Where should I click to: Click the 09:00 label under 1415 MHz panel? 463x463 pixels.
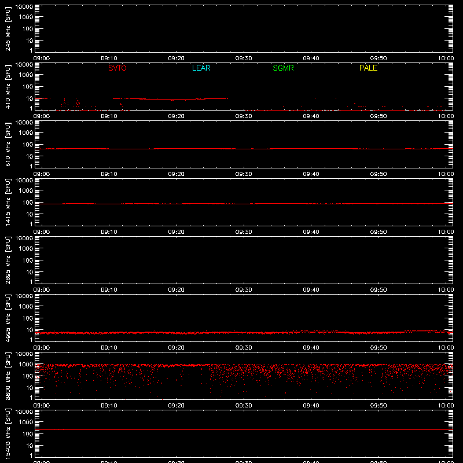click(x=42, y=232)
